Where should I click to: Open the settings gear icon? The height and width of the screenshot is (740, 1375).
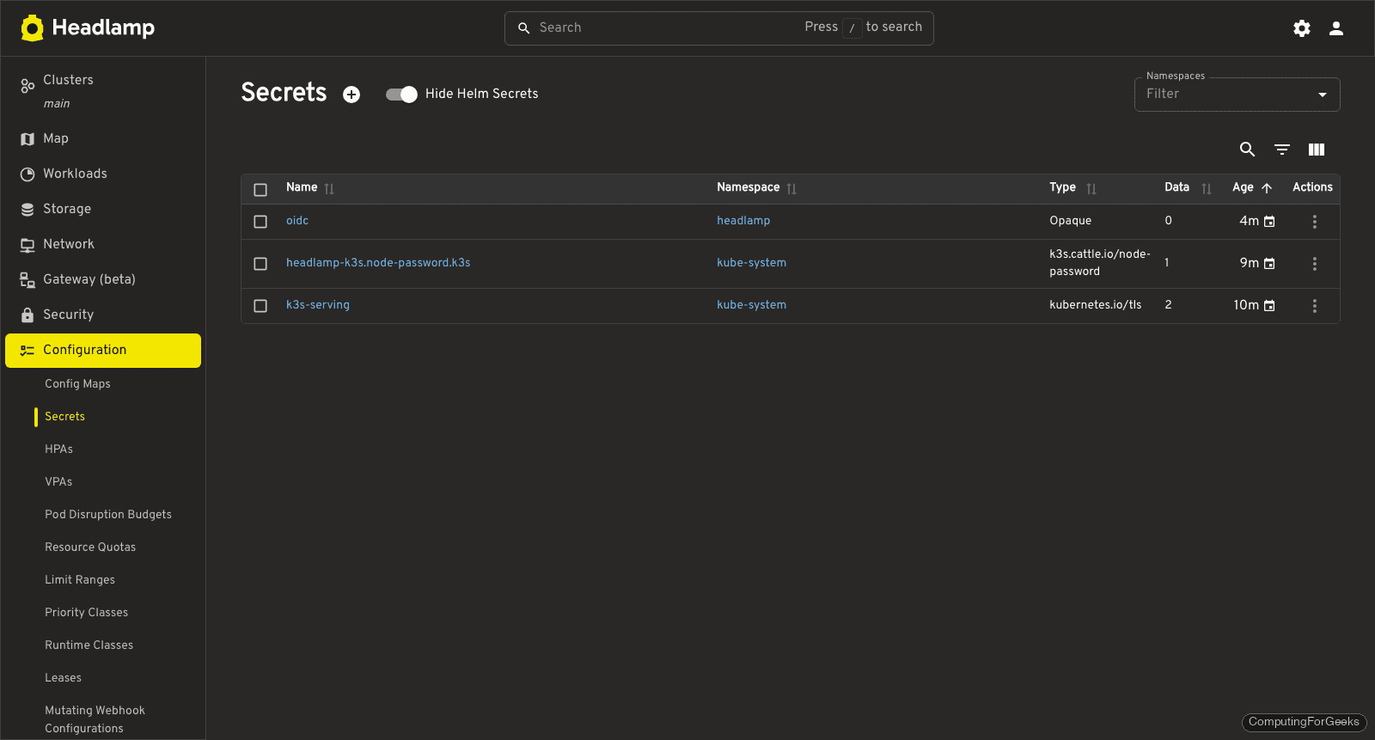coord(1302,28)
